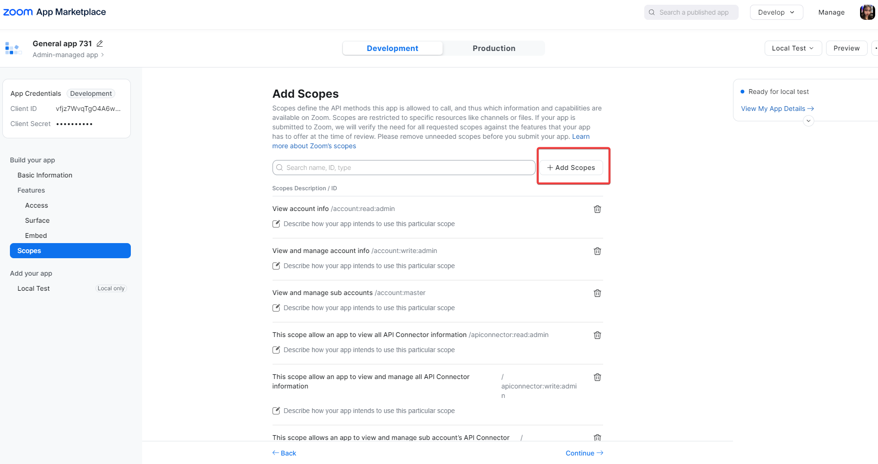
Task: Go to Basic Information in sidebar
Action: [x=45, y=175]
